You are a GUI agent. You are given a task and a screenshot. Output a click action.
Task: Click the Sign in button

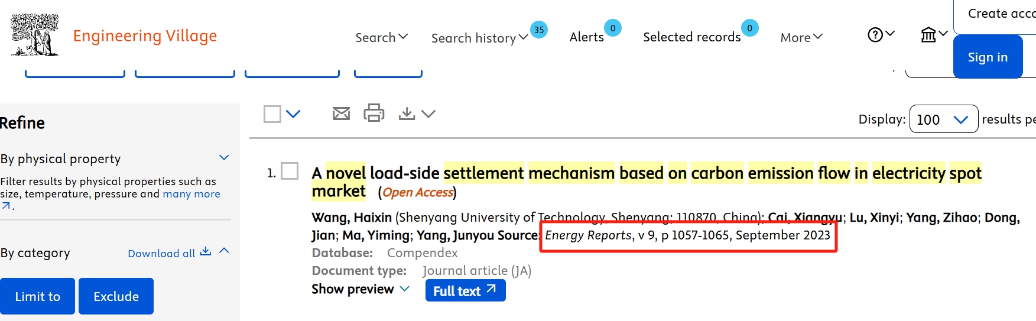(x=987, y=57)
